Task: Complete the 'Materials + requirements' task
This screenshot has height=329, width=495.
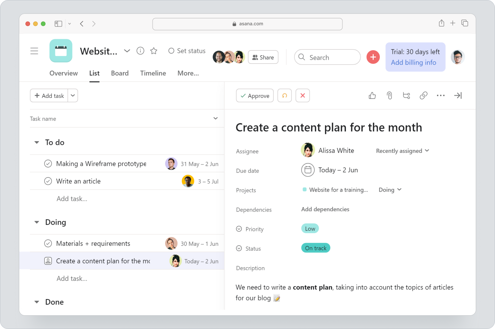Action: 48,243
